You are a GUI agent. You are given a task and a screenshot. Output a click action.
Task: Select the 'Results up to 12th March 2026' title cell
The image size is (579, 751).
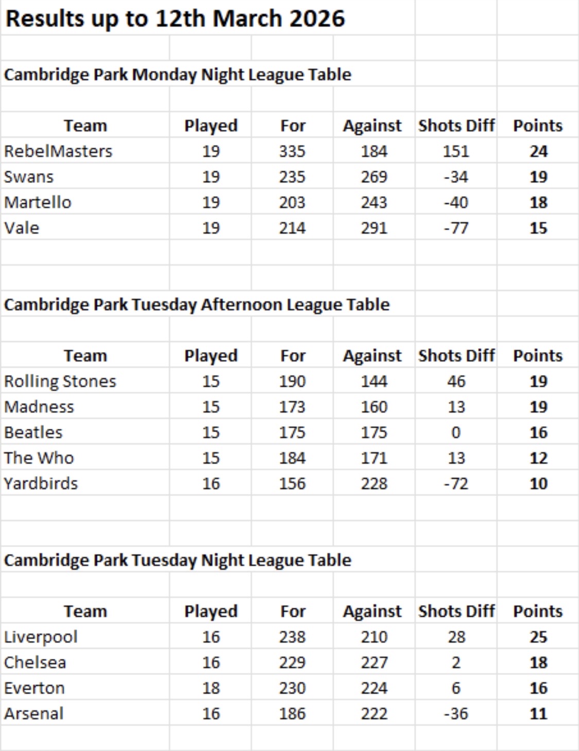[175, 19]
